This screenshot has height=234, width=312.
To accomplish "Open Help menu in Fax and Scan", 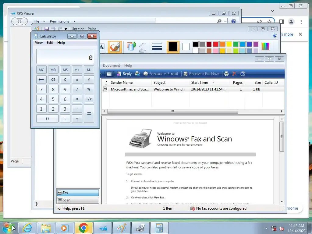I will click(128, 66).
